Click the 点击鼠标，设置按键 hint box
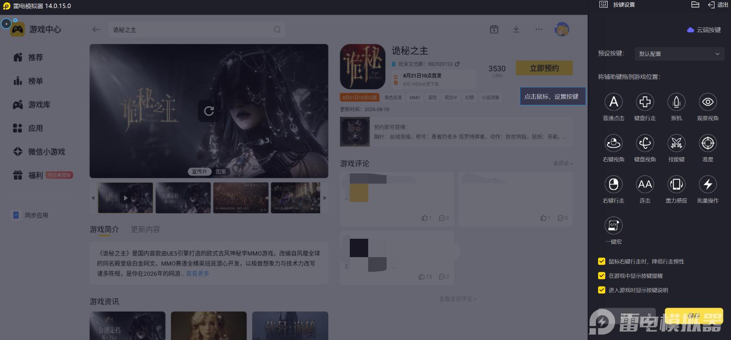 pos(553,96)
